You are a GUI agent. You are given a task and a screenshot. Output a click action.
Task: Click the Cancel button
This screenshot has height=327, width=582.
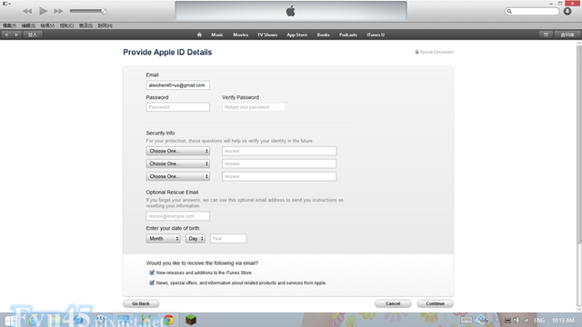tap(393, 303)
